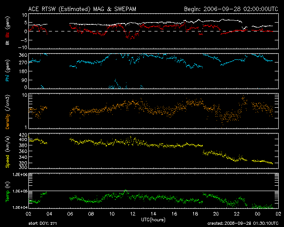Click the 'start DOY: 271' footer text
284x227 pixels.
pos(43,223)
